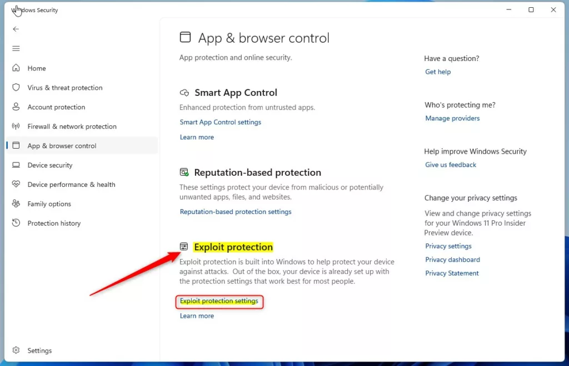Open the Privacy Statement link

tap(452, 273)
